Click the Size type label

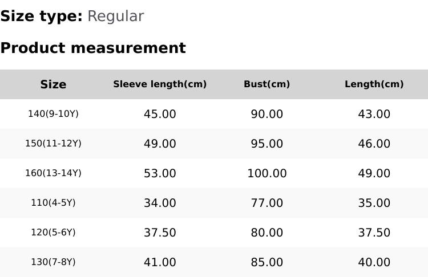tap(41, 17)
